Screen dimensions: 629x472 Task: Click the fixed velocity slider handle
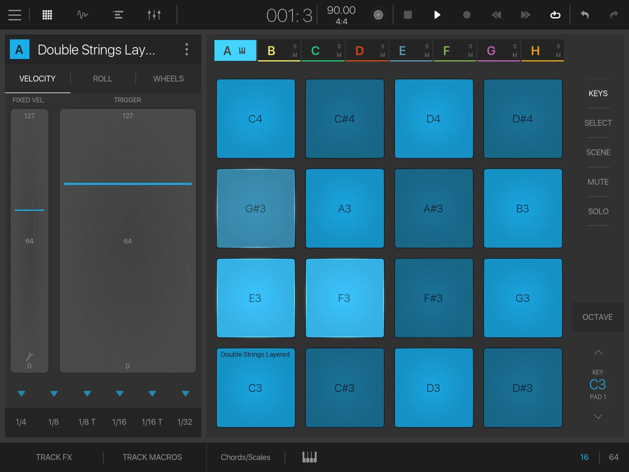tap(29, 210)
